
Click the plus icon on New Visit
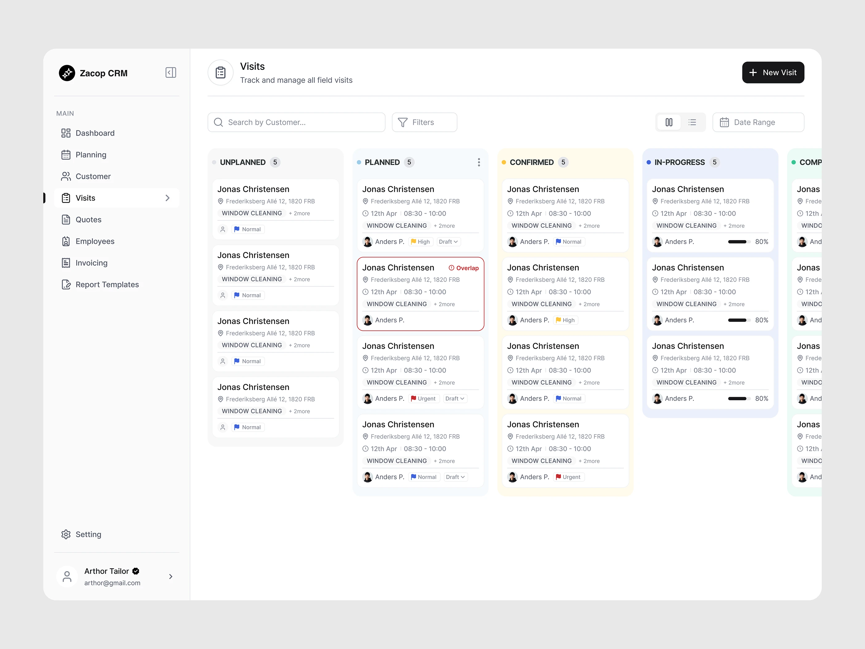[753, 73]
